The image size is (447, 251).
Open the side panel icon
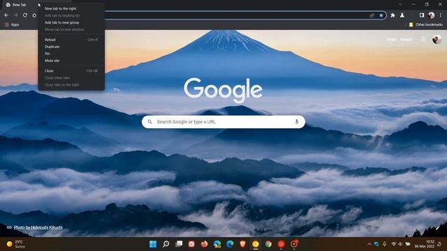(x=422, y=15)
